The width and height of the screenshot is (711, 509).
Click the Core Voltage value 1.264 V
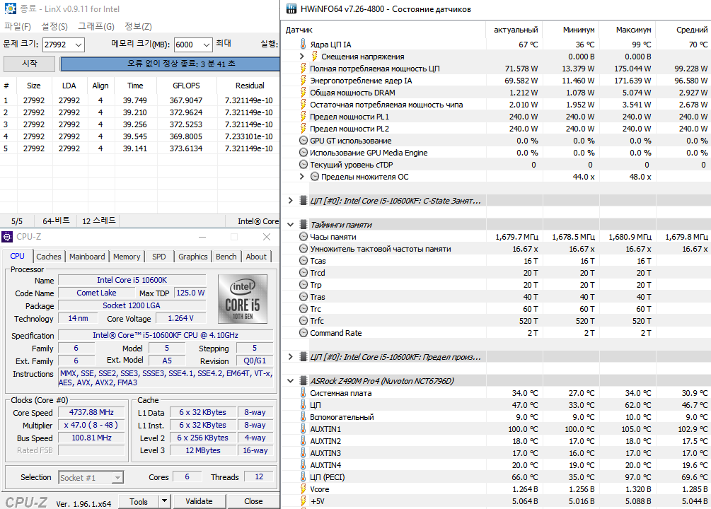[x=181, y=318]
